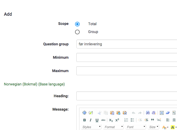Click the Heading text field
Viewport: 177px width, 130px height.
126,96
